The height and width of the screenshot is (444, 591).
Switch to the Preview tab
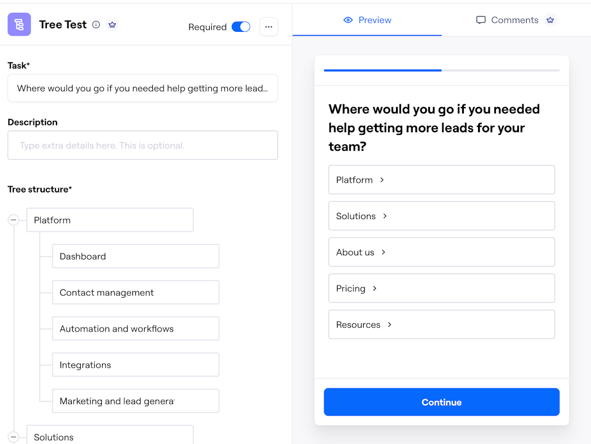[368, 20]
